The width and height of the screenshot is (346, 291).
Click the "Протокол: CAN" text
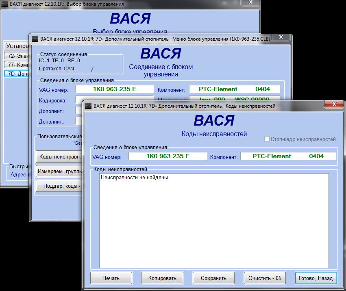point(56,69)
